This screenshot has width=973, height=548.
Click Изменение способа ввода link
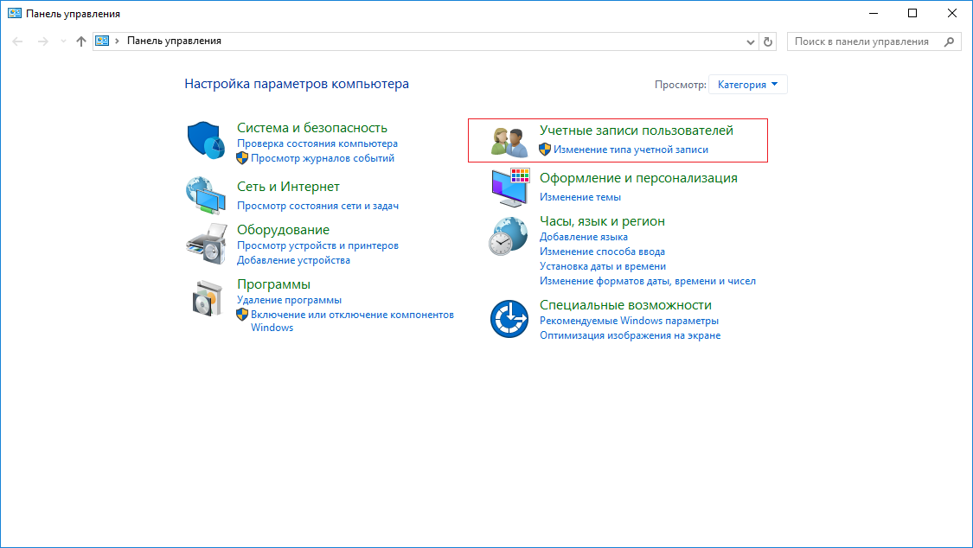tap(602, 252)
